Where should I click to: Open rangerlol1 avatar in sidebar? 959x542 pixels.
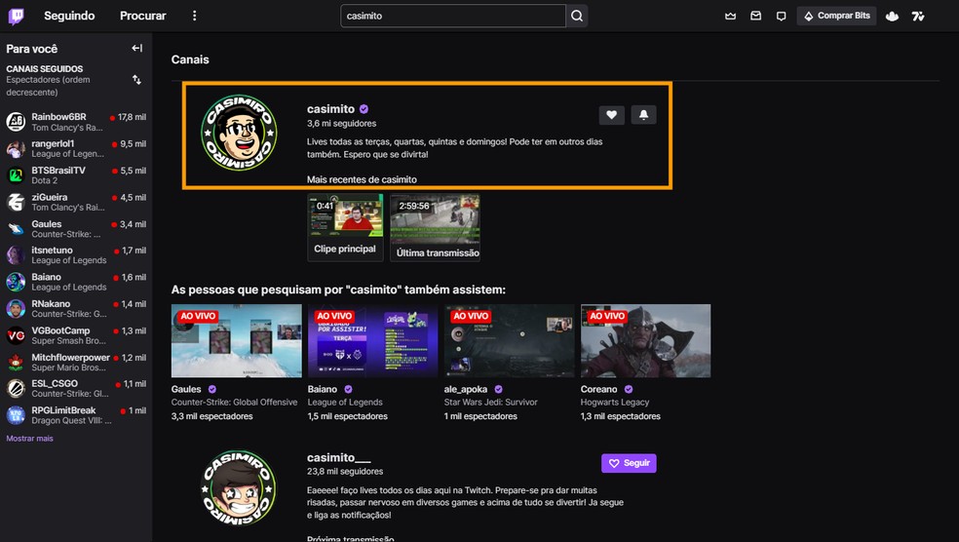(16, 148)
